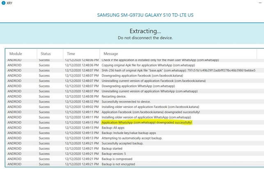Select 'Downgrading application Facebook (com.facebook.katana)' row

[x=134, y=76]
